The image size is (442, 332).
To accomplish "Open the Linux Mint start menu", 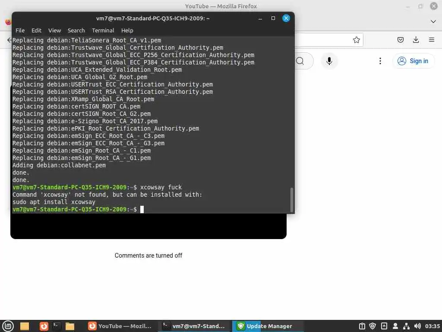I will [x=8, y=326].
